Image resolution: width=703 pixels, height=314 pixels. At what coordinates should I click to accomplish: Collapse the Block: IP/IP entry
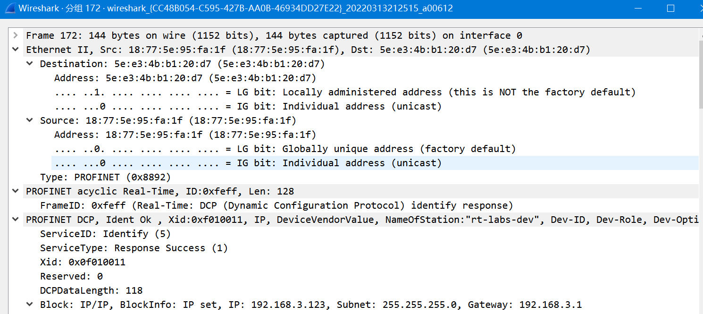[x=29, y=304]
